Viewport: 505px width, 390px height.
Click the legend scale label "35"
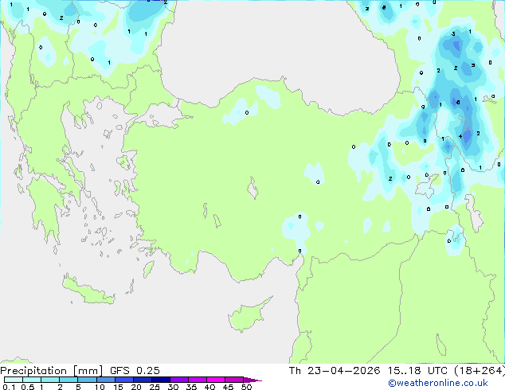192,387
